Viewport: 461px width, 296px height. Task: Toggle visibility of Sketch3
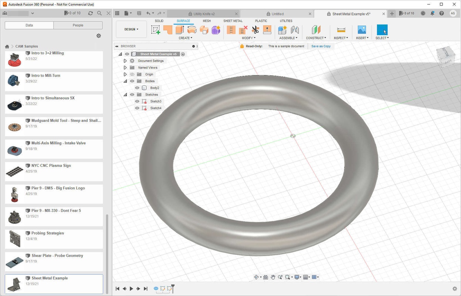pos(137,101)
